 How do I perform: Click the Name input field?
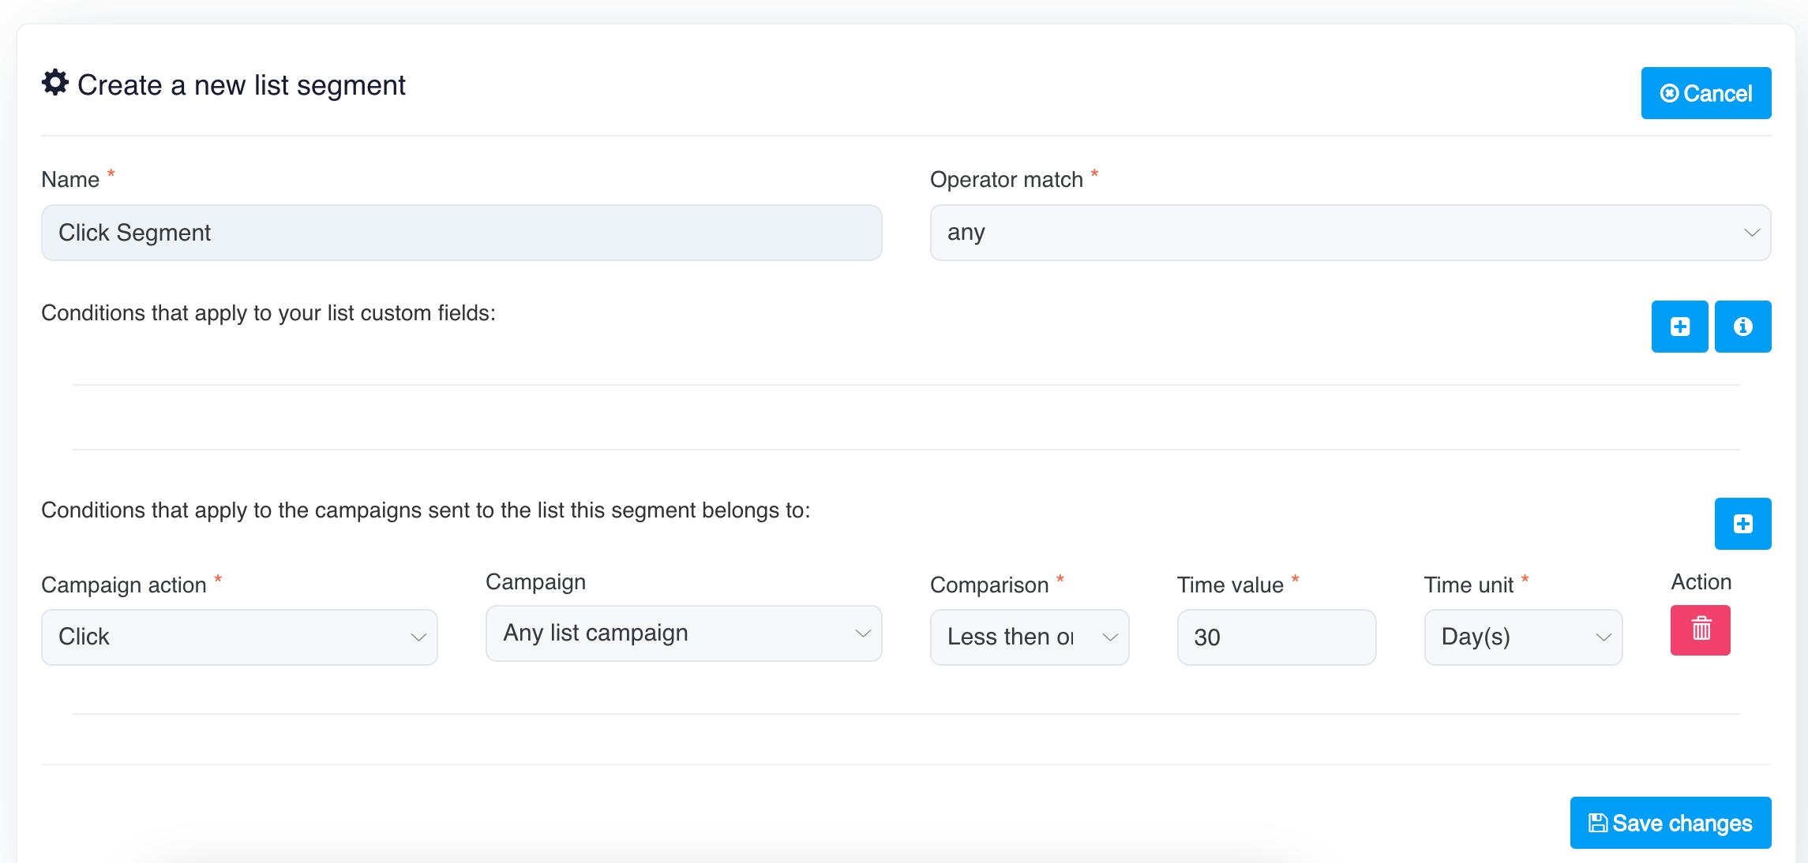(x=461, y=233)
